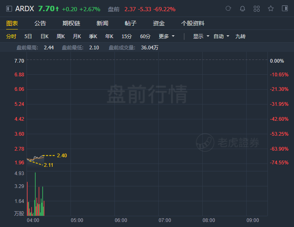The width and height of the screenshot is (294, 227).
Task: Open the price alert bell icon
Action: [243, 9]
